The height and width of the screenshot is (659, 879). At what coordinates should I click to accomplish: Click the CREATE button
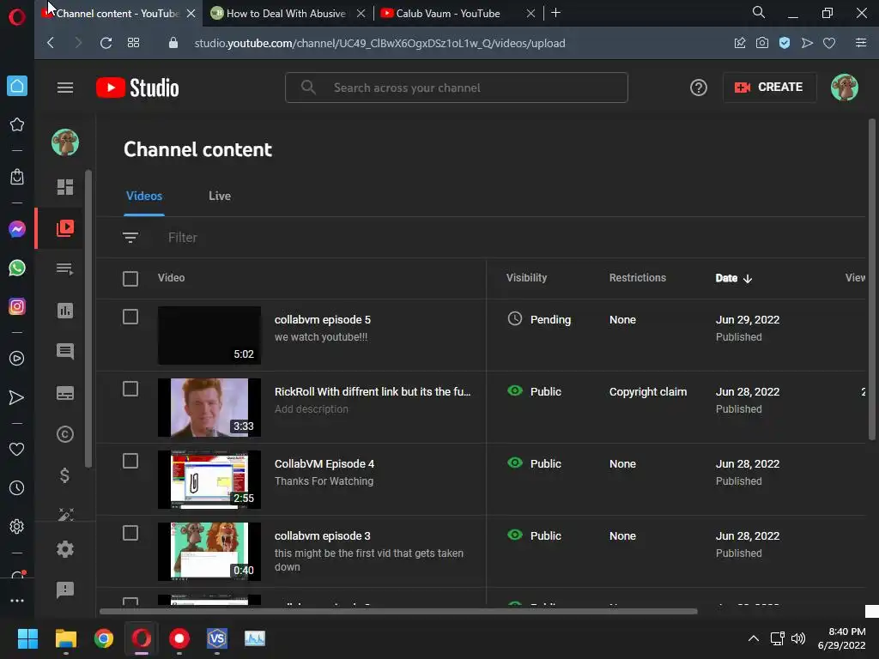(769, 88)
